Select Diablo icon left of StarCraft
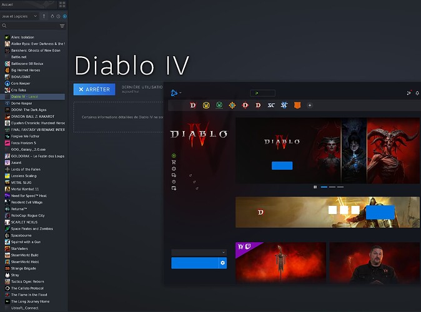Viewport: 421px width, 312px height. [258, 105]
